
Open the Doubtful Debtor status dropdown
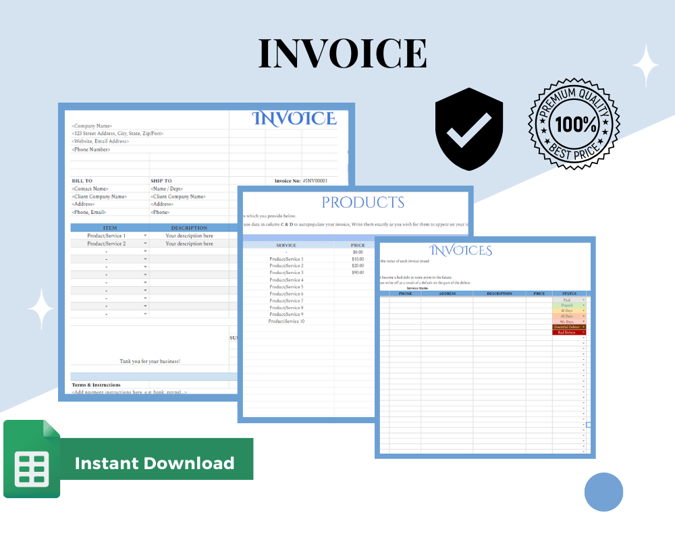tap(584, 327)
